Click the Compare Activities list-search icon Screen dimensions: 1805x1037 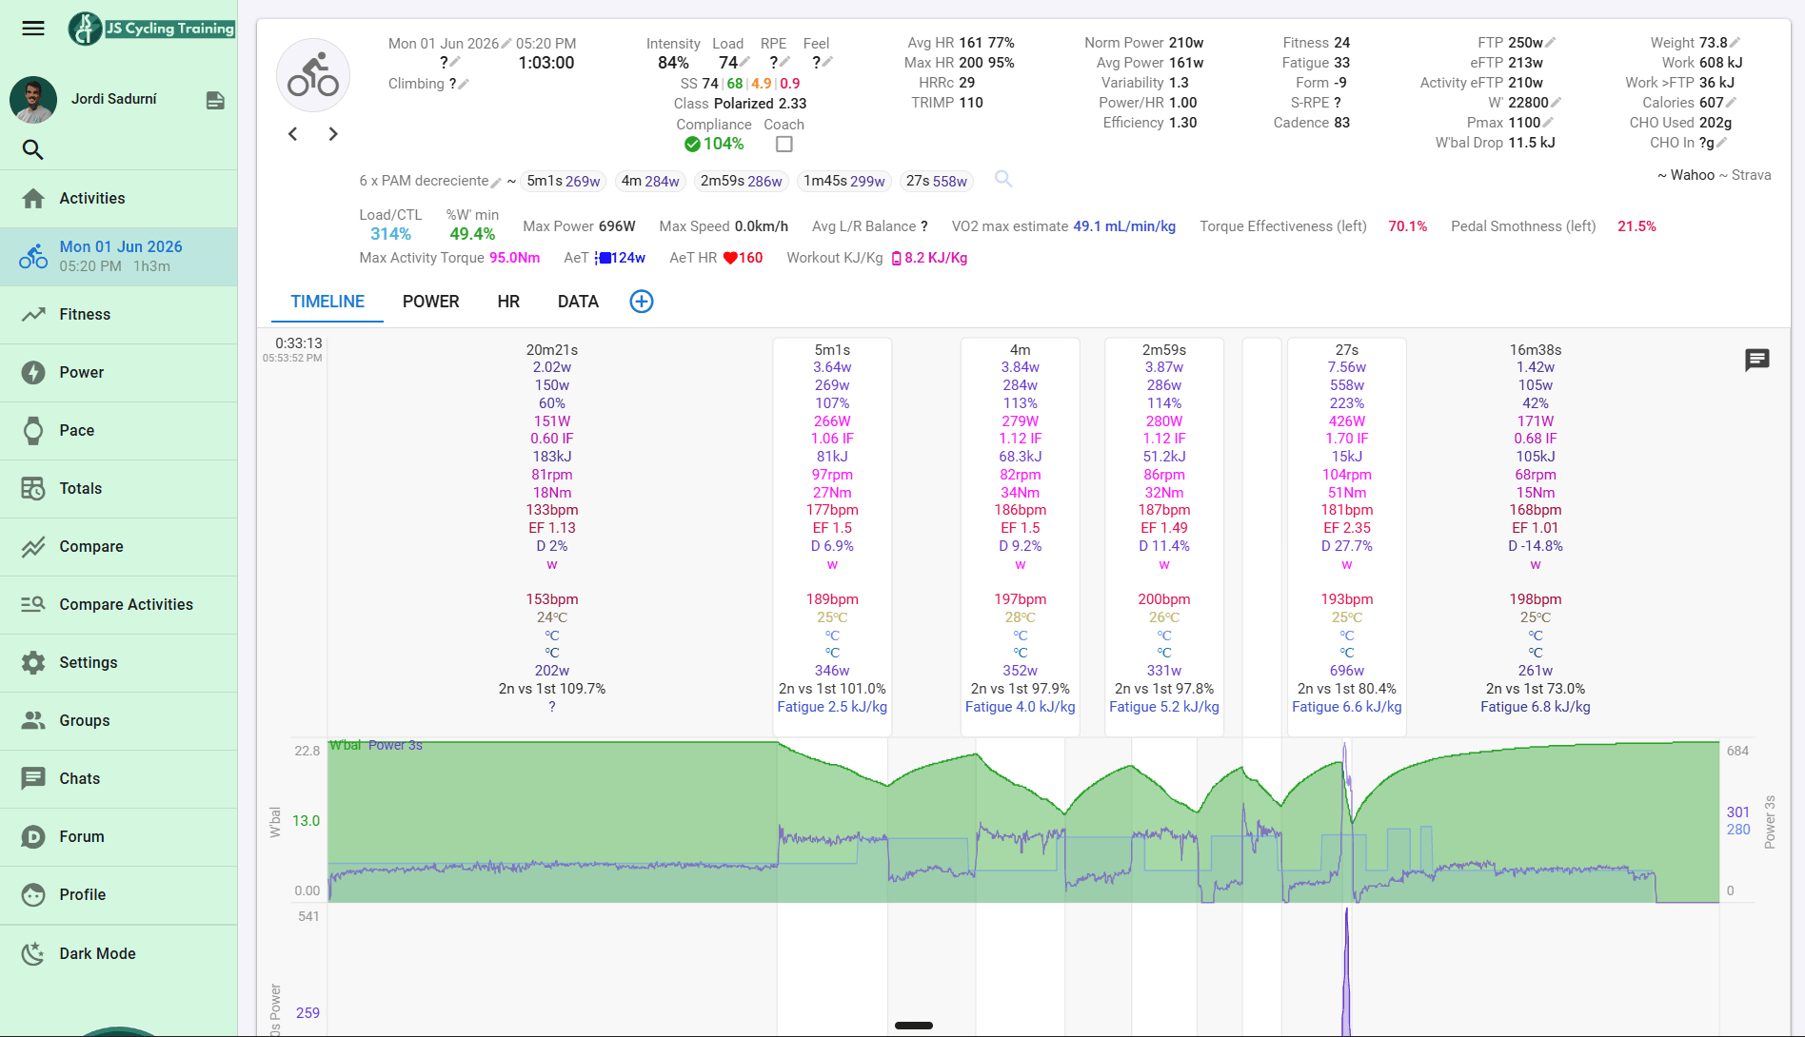(x=33, y=604)
